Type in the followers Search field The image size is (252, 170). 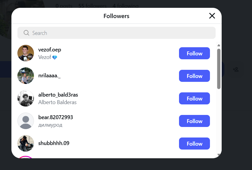(x=120, y=33)
